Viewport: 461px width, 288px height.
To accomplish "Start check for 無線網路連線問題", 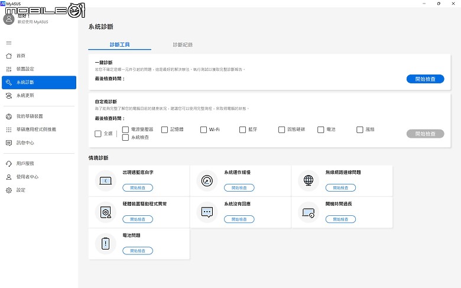I will coord(340,187).
